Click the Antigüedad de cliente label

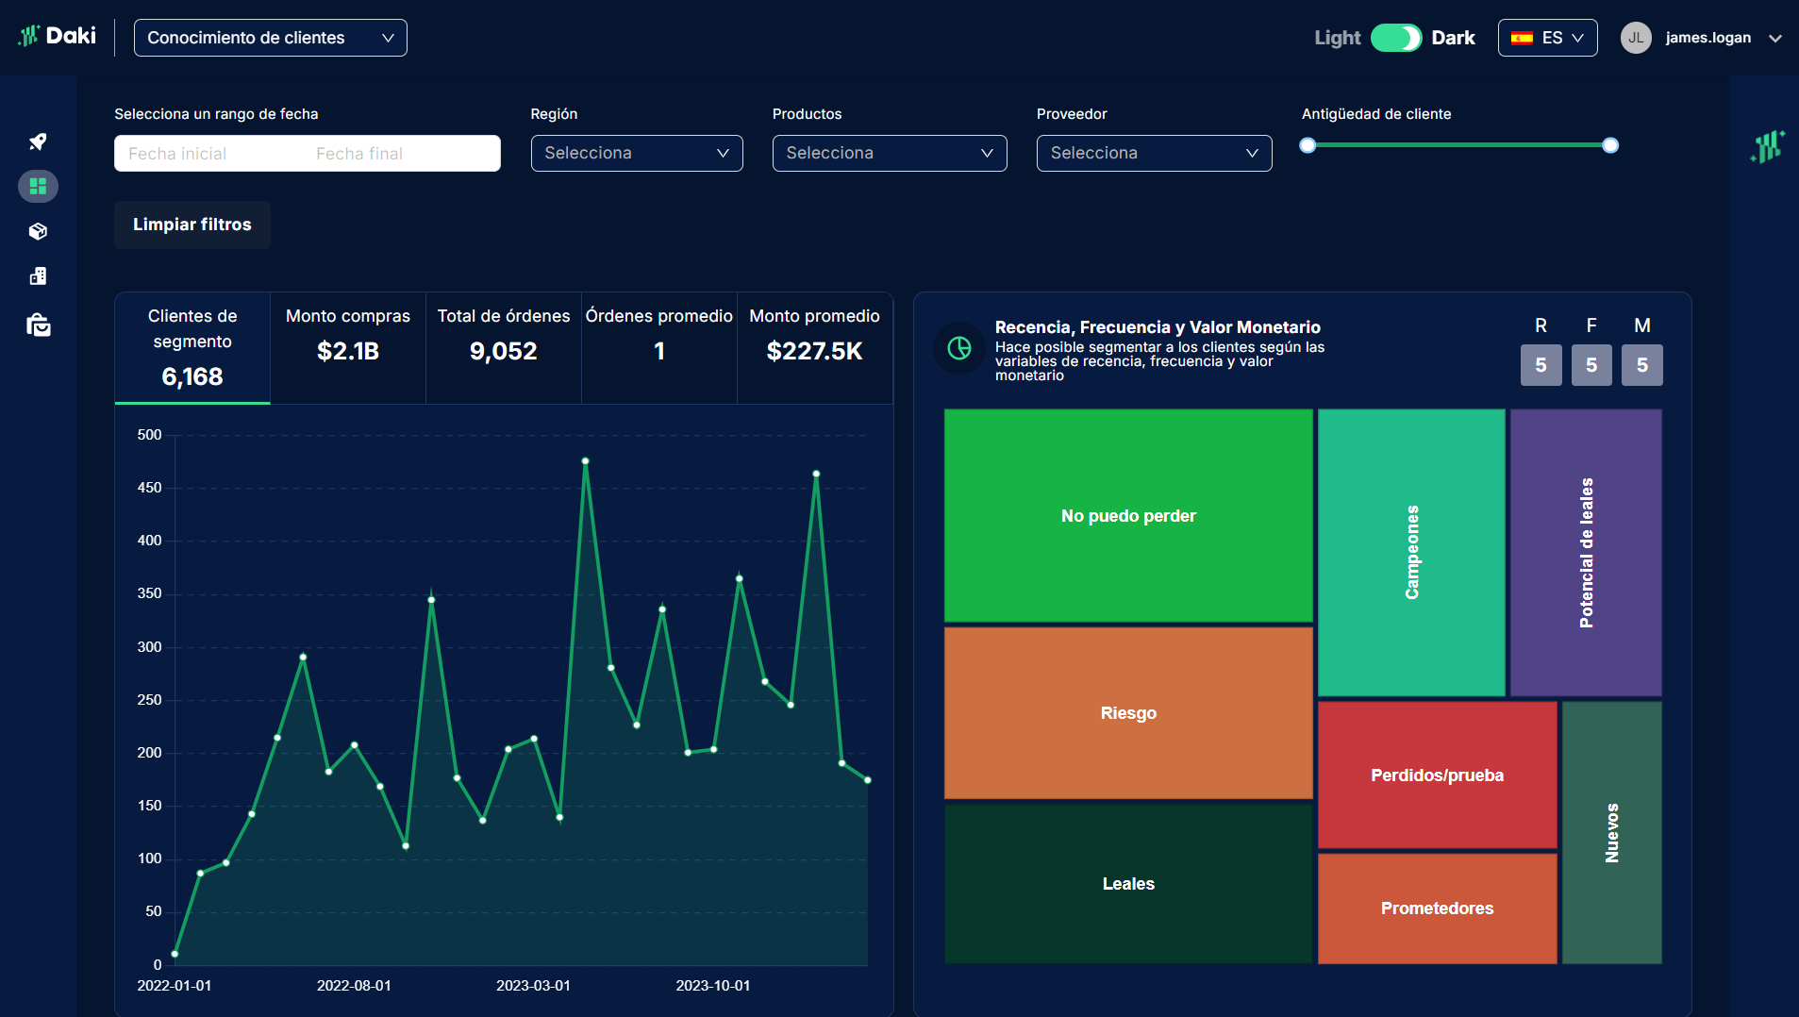[x=1376, y=114]
